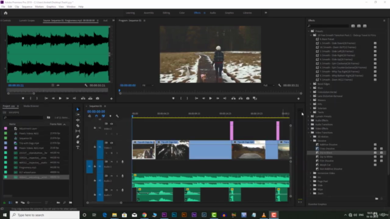
Task: Toggle Linked Selection in timeline
Action: pyautogui.click(x=103, y=116)
